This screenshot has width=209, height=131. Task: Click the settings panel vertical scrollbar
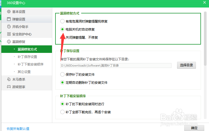[x=205, y=39]
